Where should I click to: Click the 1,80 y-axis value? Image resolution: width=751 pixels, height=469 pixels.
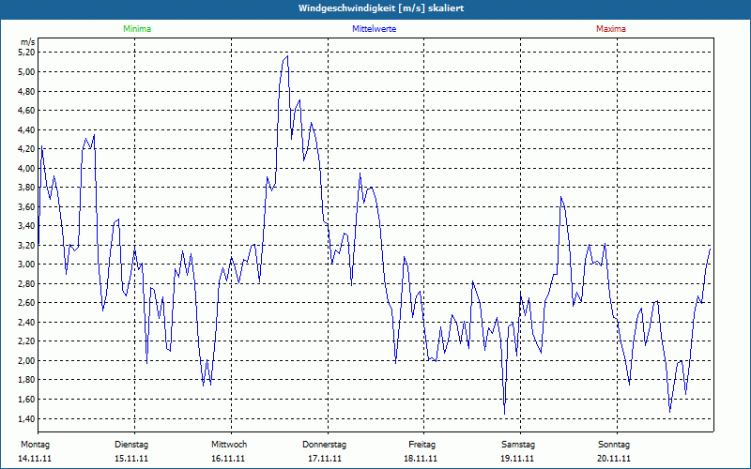pyautogui.click(x=26, y=380)
